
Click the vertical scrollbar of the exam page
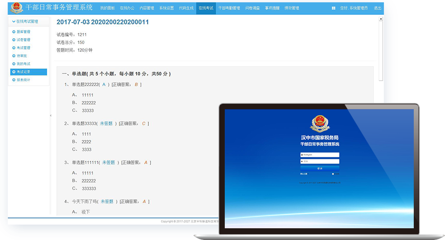tap(381, 50)
